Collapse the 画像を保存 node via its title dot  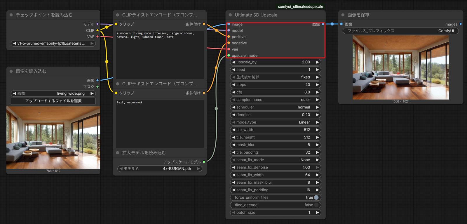(343, 15)
